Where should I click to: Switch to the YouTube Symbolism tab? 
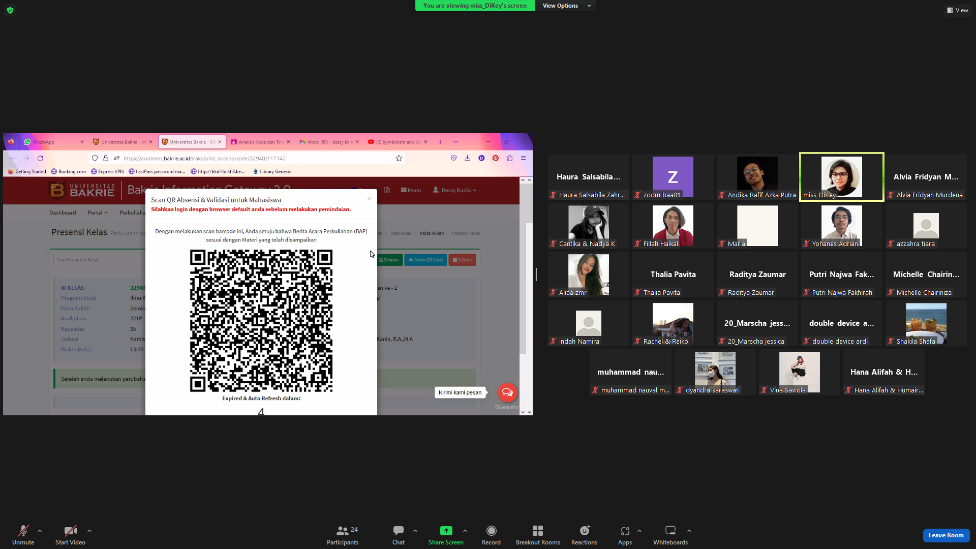tap(398, 142)
